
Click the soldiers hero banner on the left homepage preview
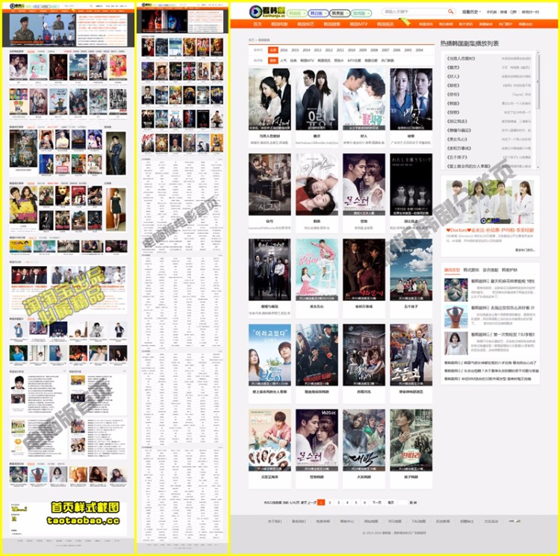click(x=43, y=29)
